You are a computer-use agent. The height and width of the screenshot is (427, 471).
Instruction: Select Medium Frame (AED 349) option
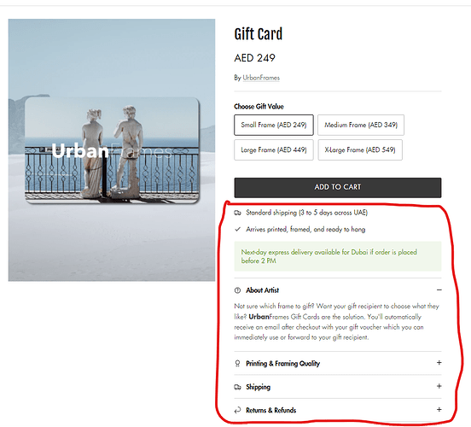click(x=361, y=125)
